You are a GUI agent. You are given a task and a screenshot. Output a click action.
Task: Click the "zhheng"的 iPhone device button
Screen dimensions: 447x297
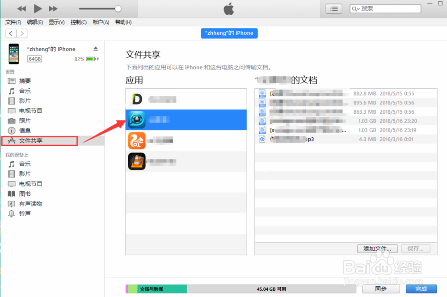point(229,33)
